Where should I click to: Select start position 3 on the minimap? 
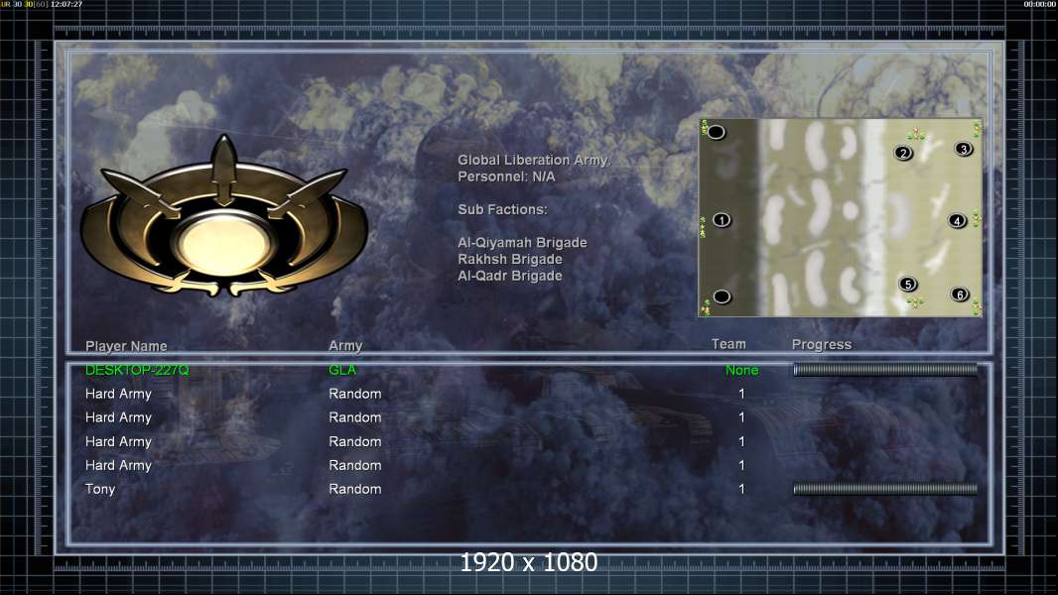coord(964,149)
